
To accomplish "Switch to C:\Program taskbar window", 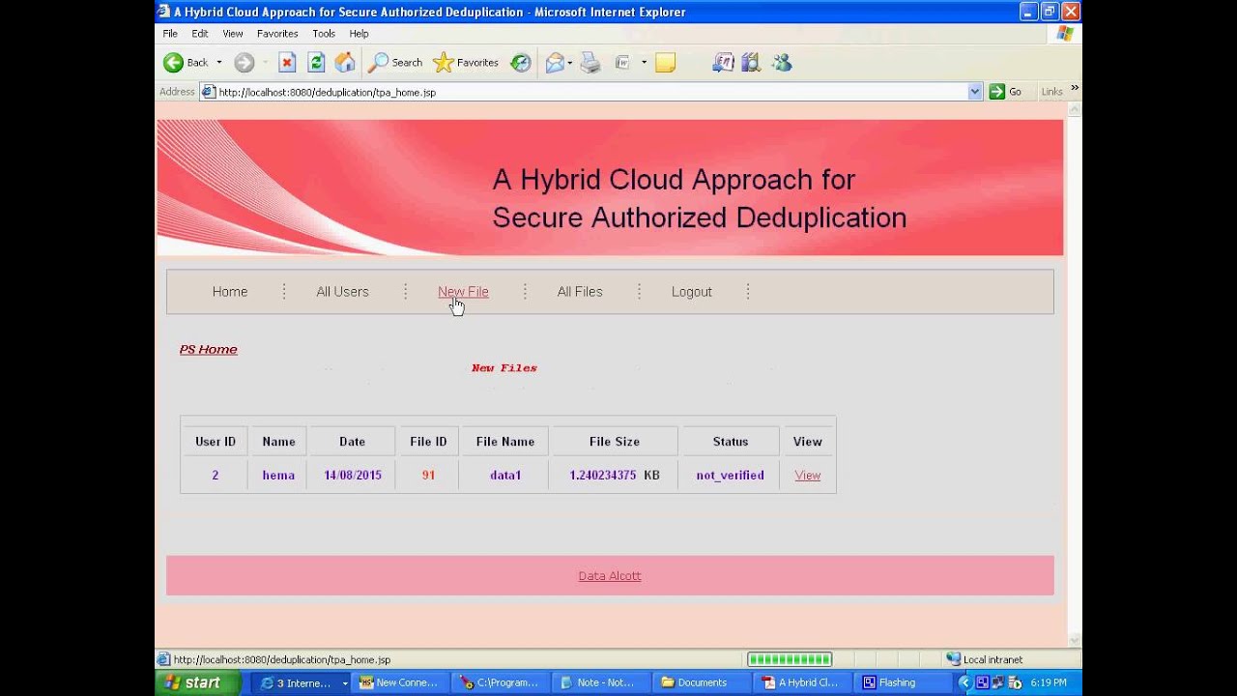I will pos(502,682).
